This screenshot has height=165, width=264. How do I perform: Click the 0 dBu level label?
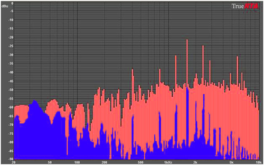(12, 3)
